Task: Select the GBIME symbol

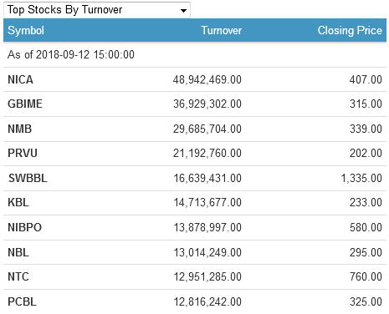Action: [25, 104]
